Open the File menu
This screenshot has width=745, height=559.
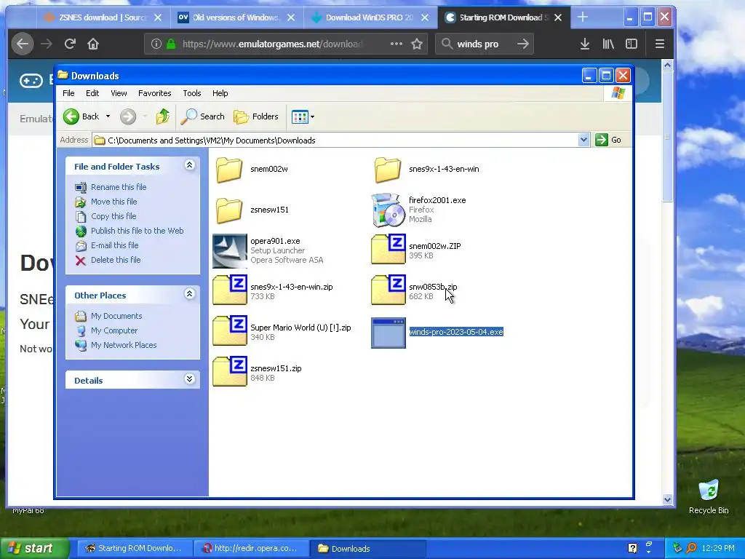coord(68,93)
